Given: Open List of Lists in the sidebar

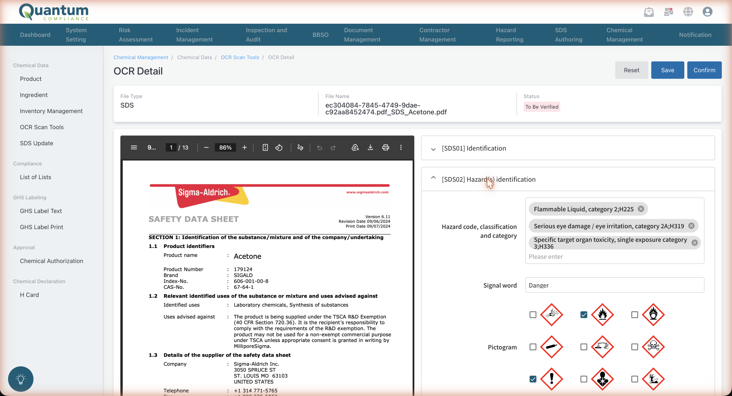Looking at the screenshot, I should [x=35, y=177].
